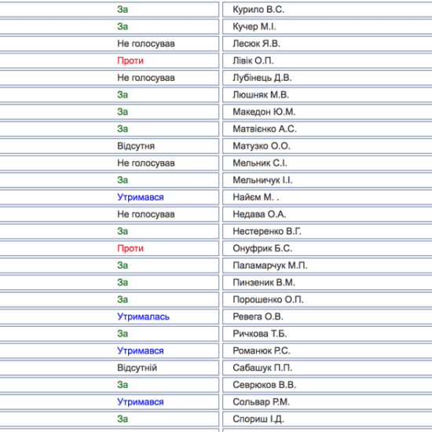Select the name Романюк Р.С.
The width and height of the screenshot is (432, 432).
(262, 351)
